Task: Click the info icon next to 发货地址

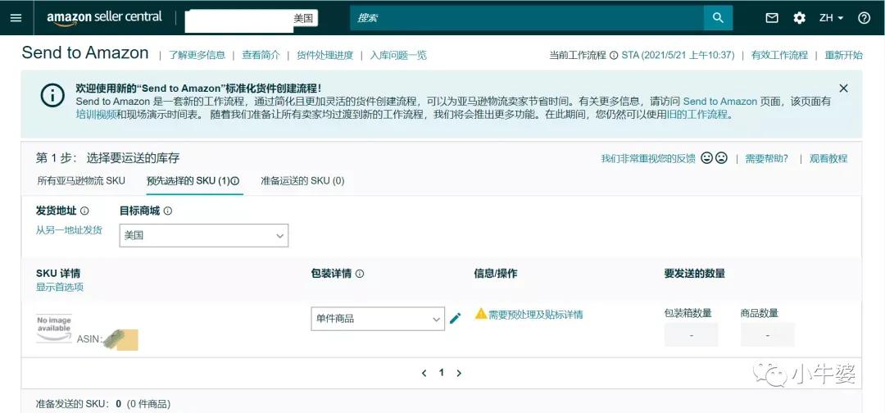Action: (x=84, y=211)
